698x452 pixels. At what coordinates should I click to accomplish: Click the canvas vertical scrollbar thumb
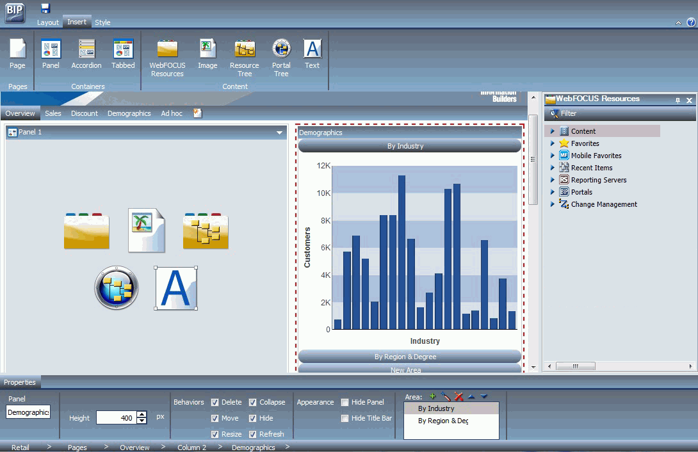tap(533, 159)
